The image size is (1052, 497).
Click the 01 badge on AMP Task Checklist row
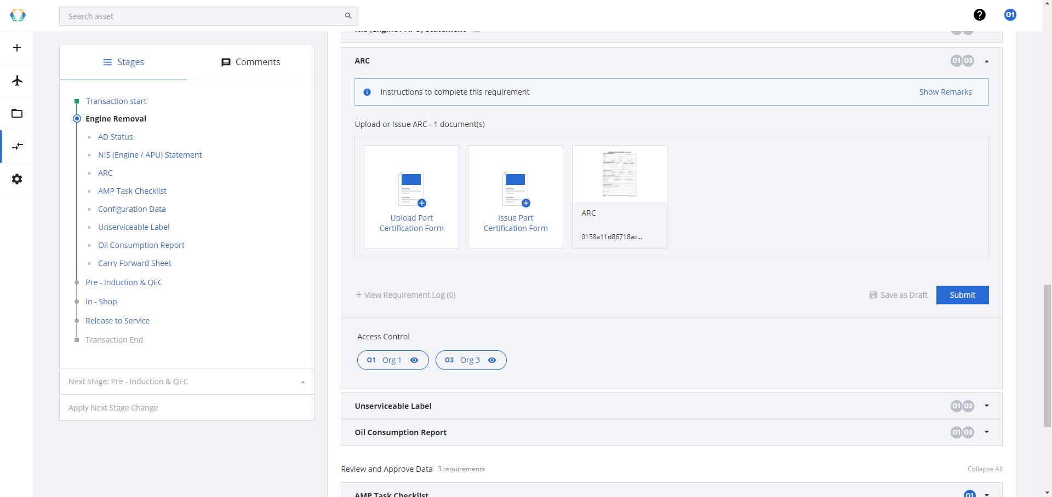970,494
